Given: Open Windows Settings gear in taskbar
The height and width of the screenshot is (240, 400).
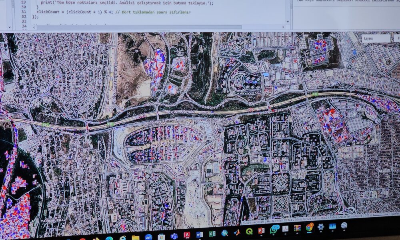Looking at the screenshot, I should pyautogui.click(x=321, y=227).
